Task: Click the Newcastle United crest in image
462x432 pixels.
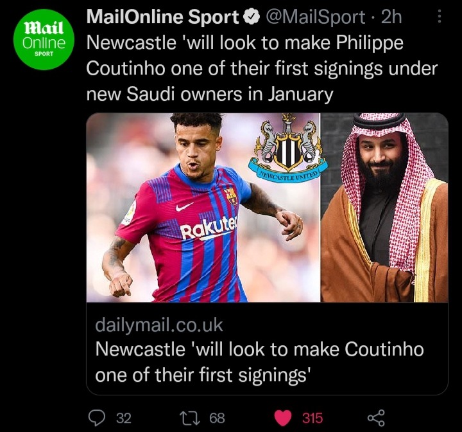Action: coord(287,147)
